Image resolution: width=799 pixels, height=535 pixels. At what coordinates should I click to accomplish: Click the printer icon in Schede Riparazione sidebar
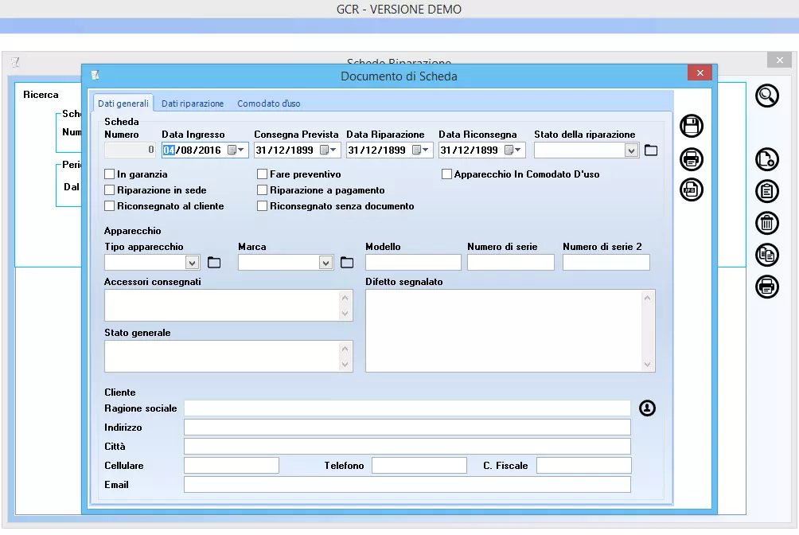pos(767,286)
